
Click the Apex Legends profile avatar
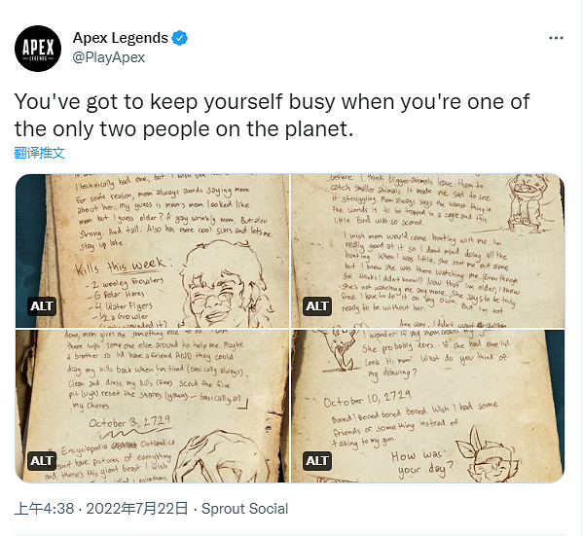(38, 49)
